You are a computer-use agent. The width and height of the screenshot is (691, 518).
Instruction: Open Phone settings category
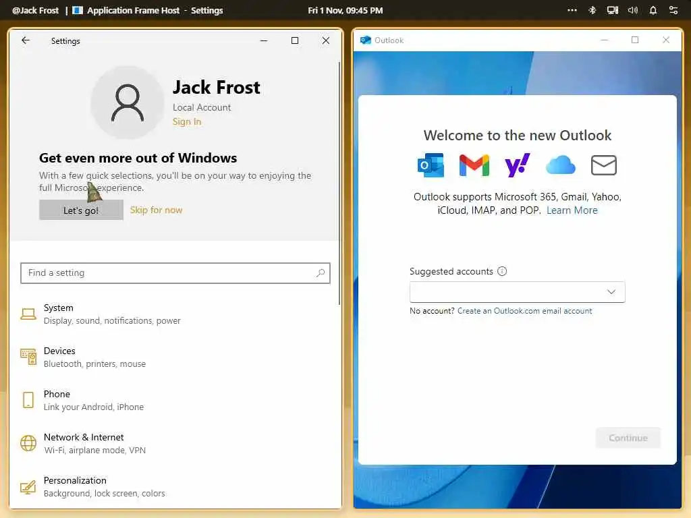(x=175, y=401)
